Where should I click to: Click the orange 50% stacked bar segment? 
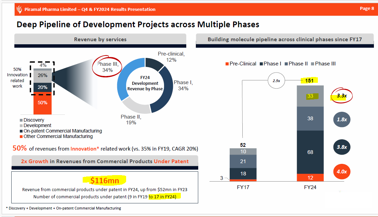42,103
